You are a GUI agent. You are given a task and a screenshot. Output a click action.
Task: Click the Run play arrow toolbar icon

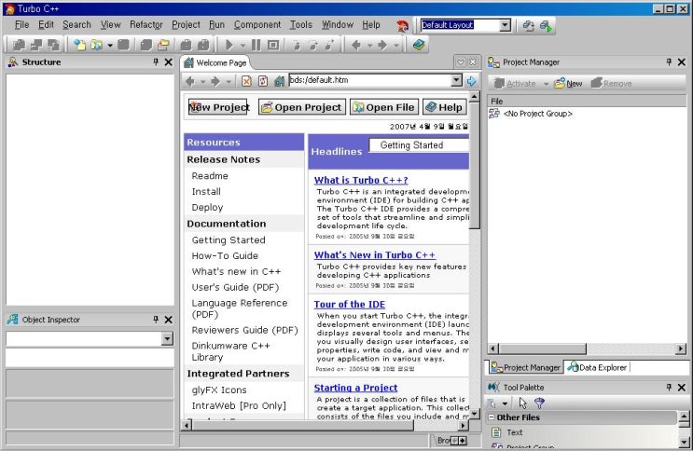click(229, 45)
